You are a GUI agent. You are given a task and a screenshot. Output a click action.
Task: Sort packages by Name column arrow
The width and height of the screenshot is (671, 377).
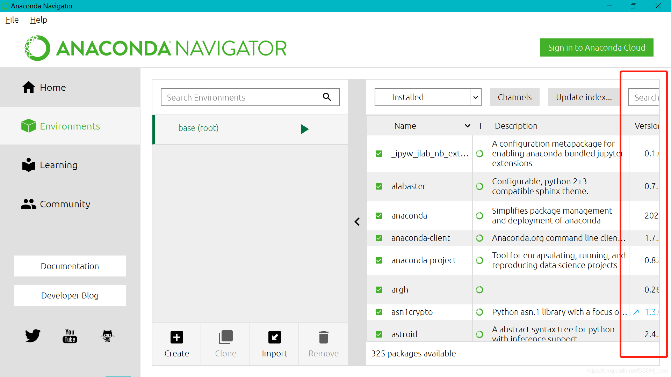(467, 126)
